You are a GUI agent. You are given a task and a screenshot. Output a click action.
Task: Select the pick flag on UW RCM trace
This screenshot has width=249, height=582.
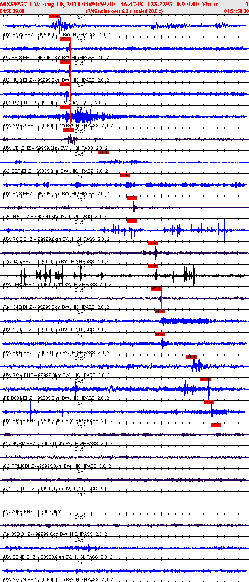191,357
